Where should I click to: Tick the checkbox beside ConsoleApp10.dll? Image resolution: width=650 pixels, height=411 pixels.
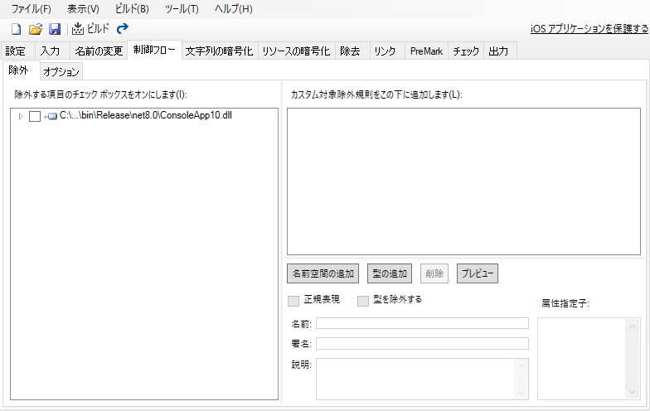coord(34,116)
